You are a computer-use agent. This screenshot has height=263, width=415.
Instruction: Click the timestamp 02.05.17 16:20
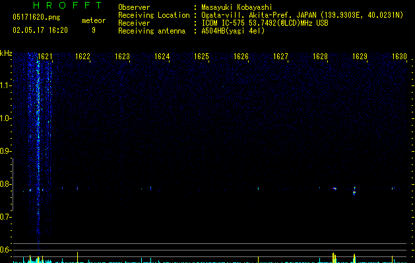[40, 30]
